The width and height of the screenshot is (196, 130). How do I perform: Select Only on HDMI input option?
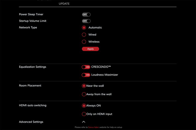(x=84, y=114)
